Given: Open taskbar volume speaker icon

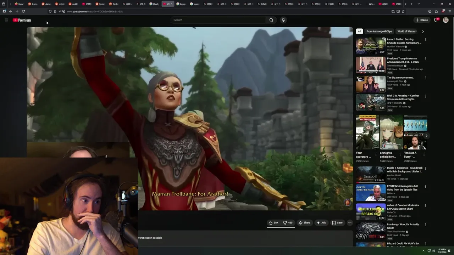Looking at the screenshot, I should (x=433, y=251).
